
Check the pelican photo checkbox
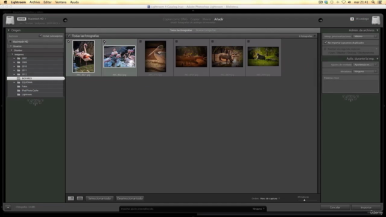pos(141,42)
